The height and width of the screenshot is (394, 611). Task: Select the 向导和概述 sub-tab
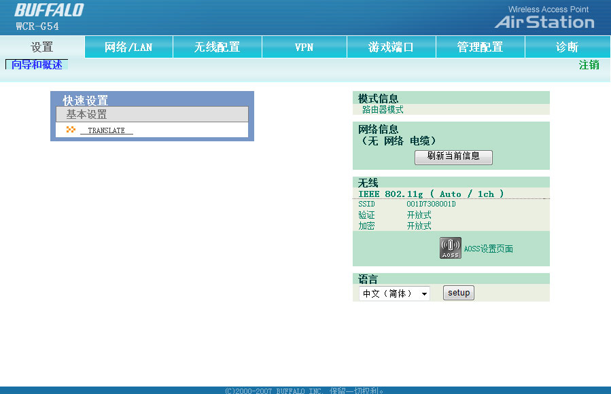pos(37,65)
